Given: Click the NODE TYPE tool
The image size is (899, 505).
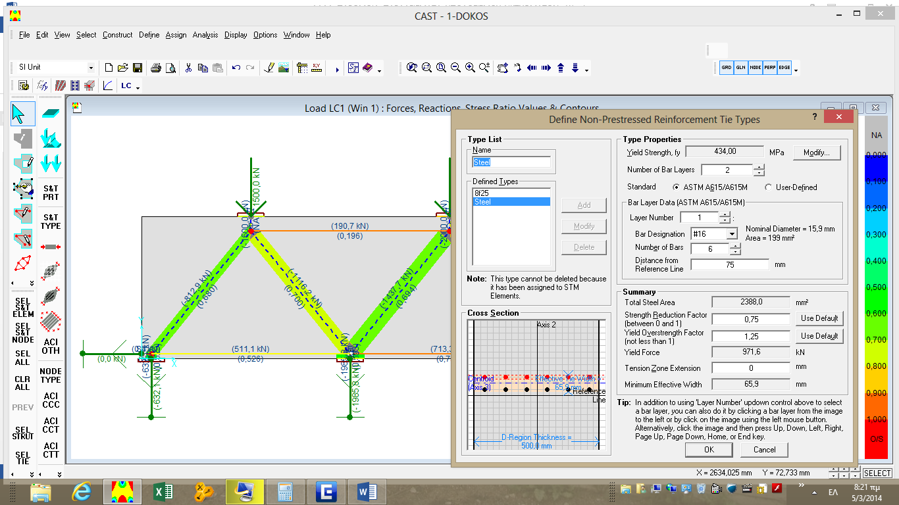Looking at the screenshot, I should click(x=51, y=375).
